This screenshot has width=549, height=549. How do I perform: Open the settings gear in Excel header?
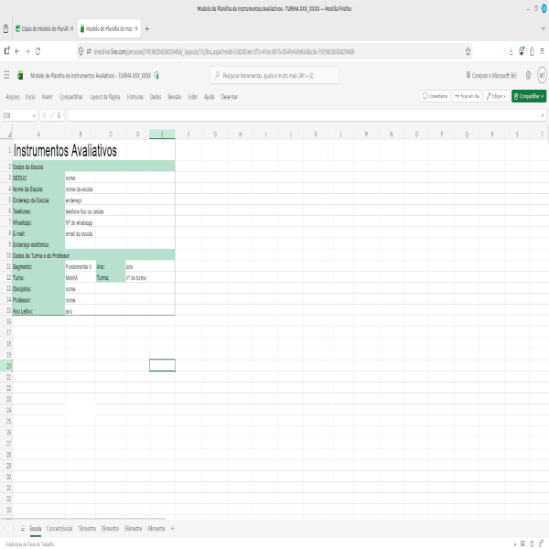528,75
